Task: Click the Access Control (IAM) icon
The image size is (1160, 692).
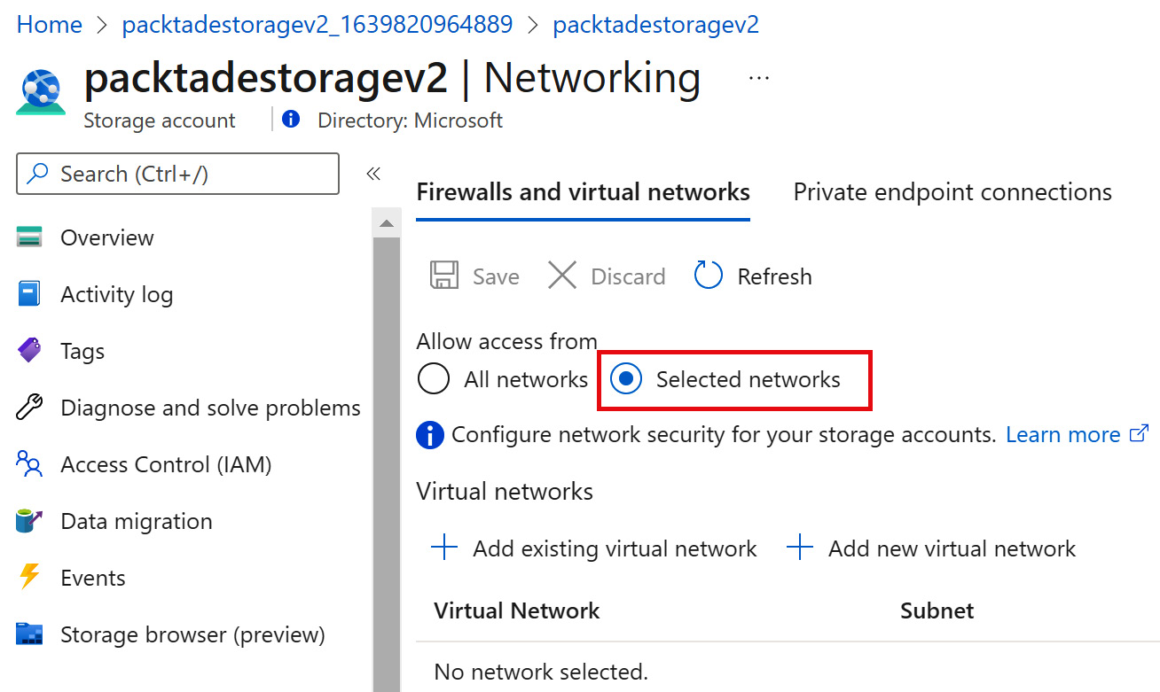Action: pyautogui.click(x=29, y=464)
